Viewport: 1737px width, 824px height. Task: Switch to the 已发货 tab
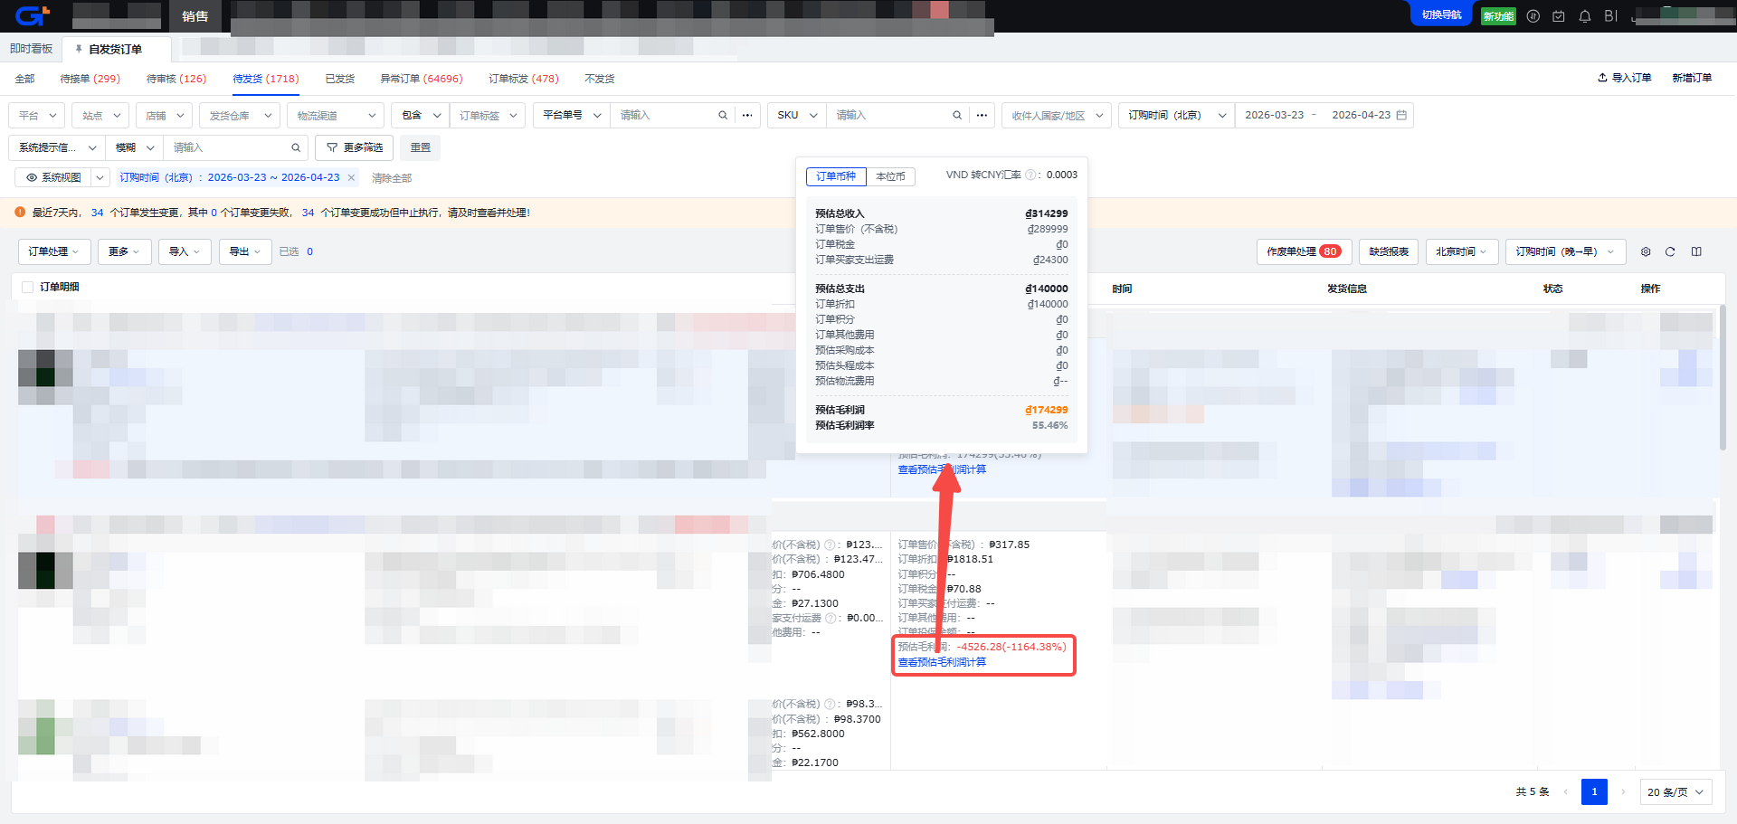[x=340, y=79]
